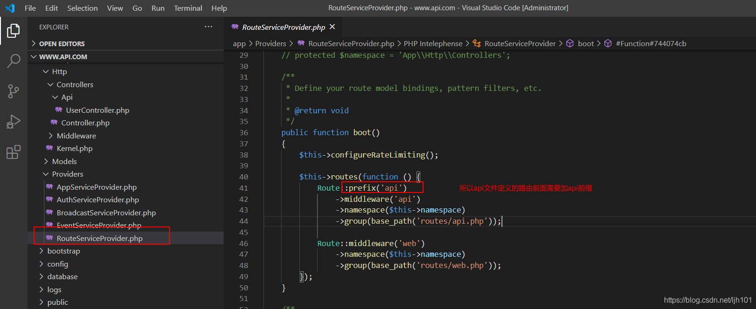Click PHP icon beside AuthServiceProvider.php
This screenshot has width=756, height=309.
(x=49, y=199)
